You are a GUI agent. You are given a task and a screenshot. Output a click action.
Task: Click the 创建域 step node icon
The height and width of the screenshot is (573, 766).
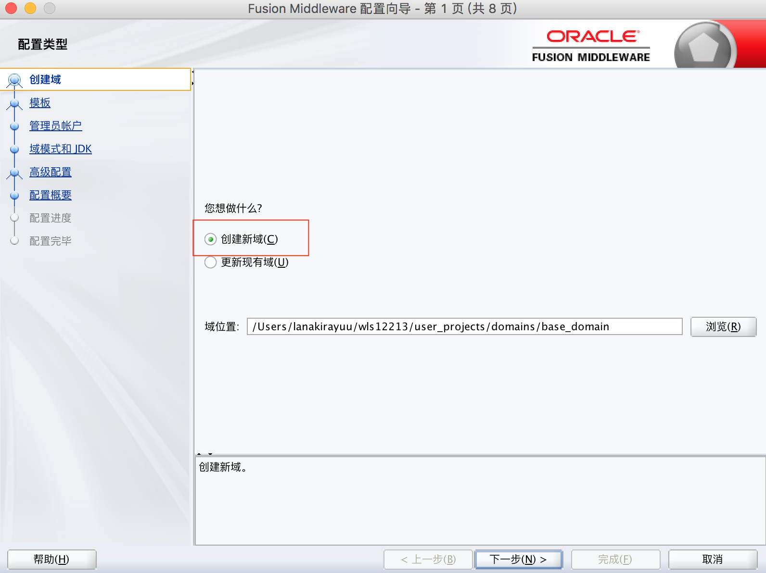14,80
